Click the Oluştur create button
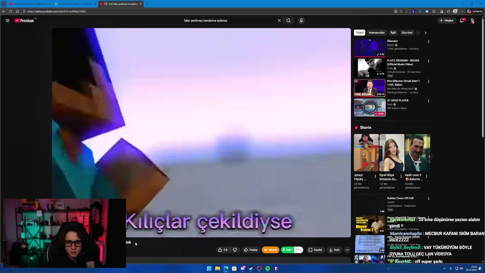 pyautogui.click(x=446, y=20)
